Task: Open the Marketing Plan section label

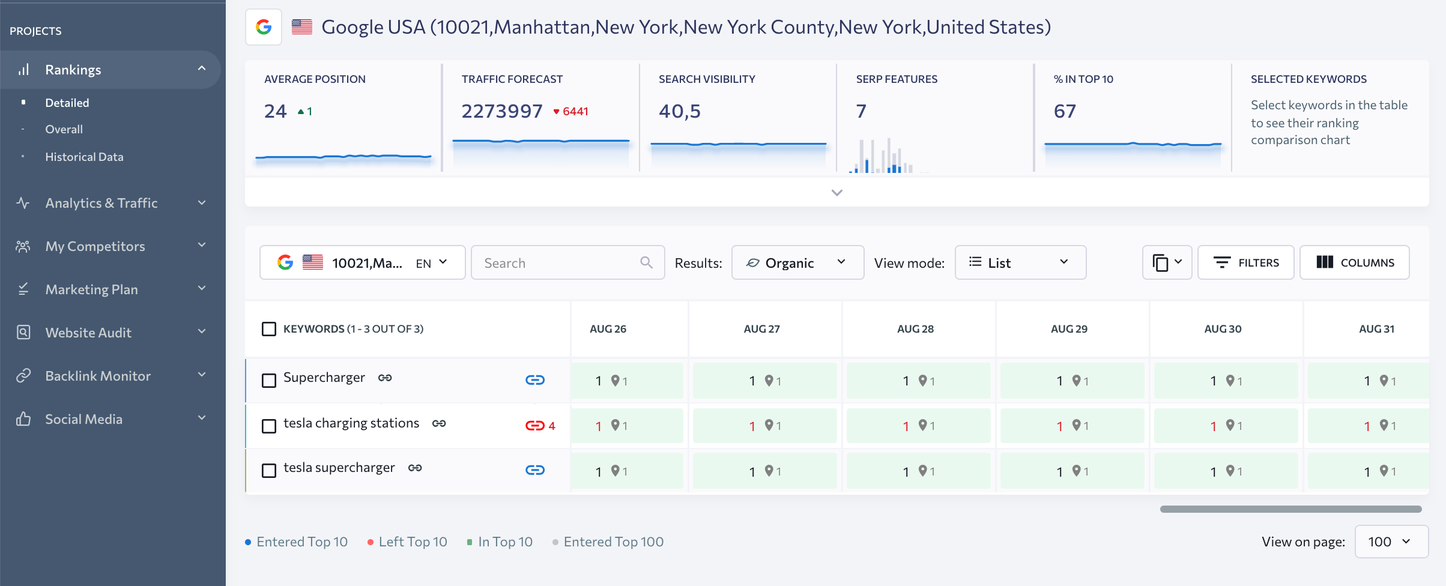Action: [x=92, y=289]
